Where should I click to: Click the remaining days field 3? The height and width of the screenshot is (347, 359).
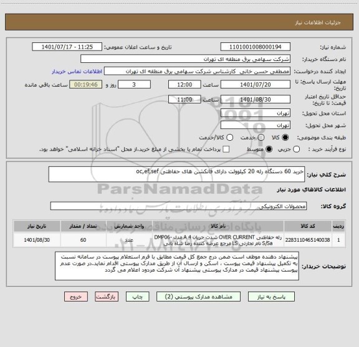click(x=134, y=85)
